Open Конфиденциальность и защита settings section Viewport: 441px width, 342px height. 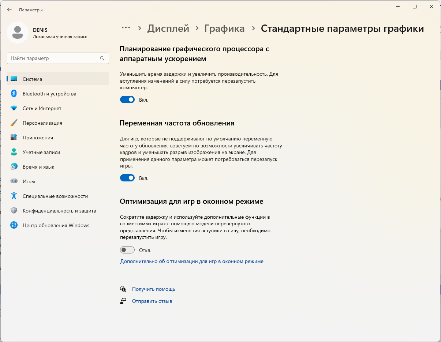click(59, 211)
